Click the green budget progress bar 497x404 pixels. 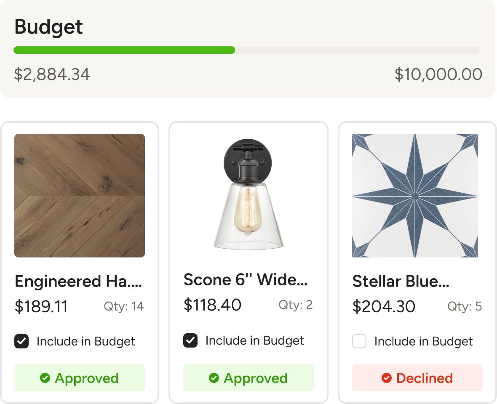124,50
